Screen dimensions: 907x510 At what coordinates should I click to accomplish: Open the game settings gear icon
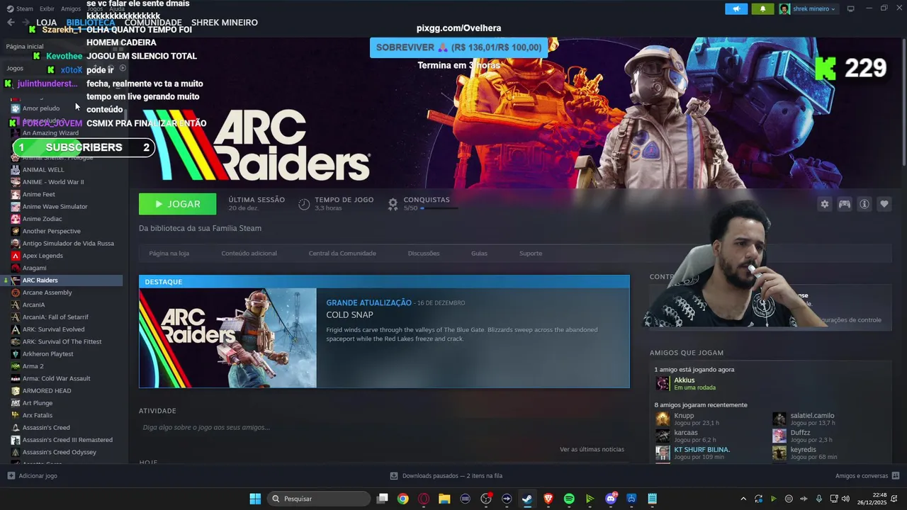coord(825,204)
